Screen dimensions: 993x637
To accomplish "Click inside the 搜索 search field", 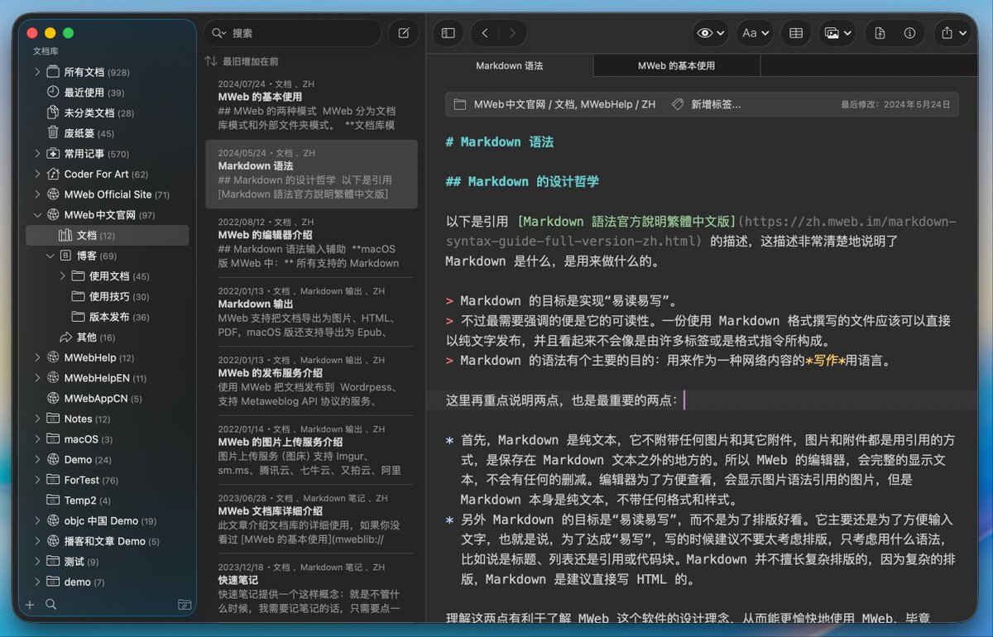I will [x=290, y=32].
